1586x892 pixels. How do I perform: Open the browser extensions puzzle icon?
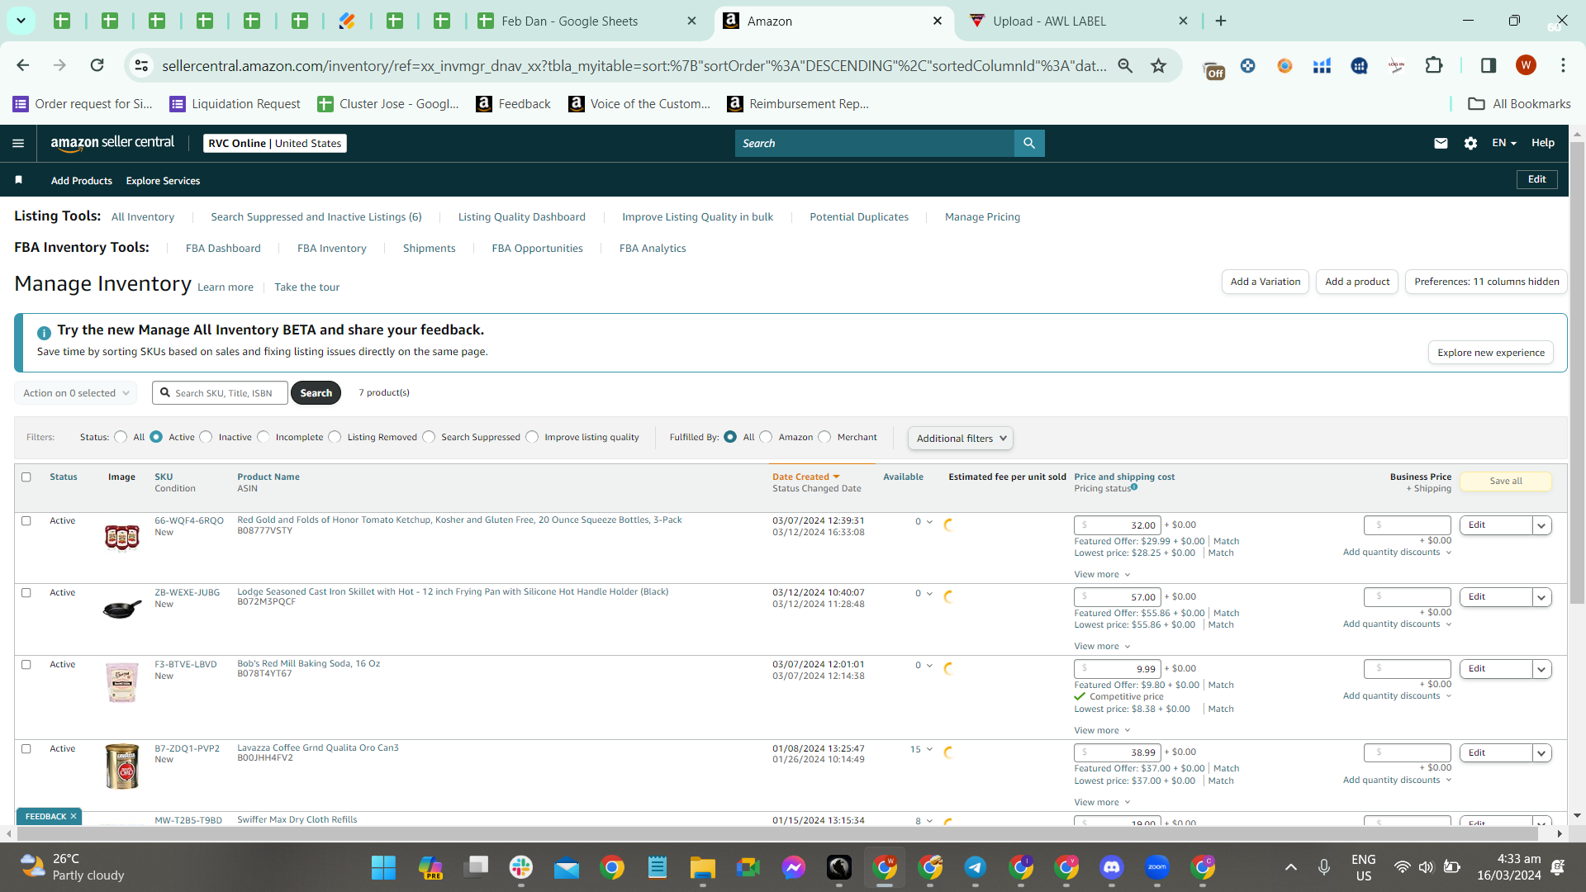tap(1434, 65)
